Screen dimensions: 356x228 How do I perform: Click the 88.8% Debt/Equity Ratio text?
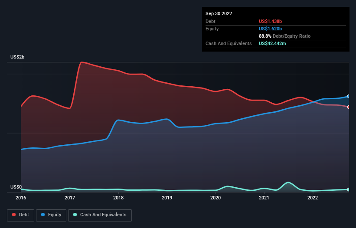[x=284, y=36]
